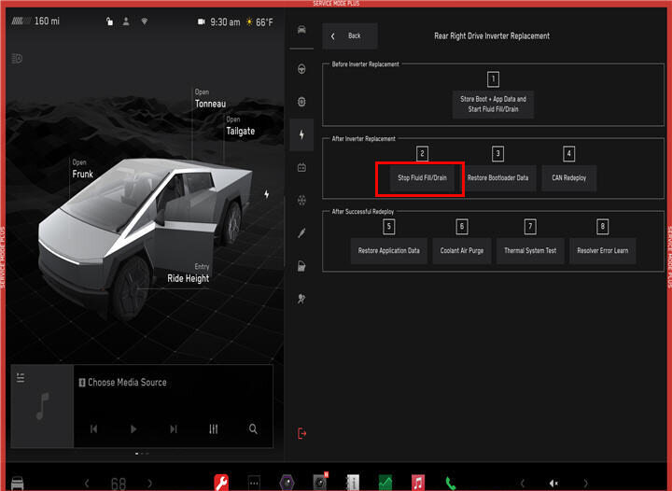Lower the volume with the left chevron
The image size is (672, 491).
[523, 484]
